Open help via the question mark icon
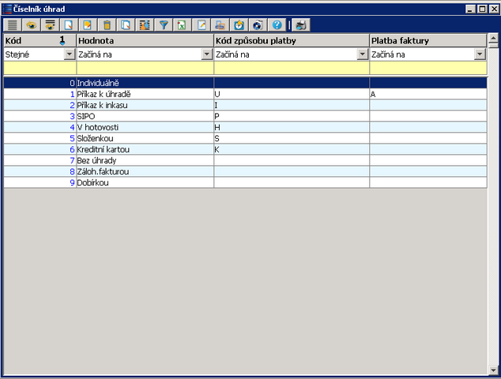Image resolution: width=501 pixels, height=379 pixels. (277, 24)
